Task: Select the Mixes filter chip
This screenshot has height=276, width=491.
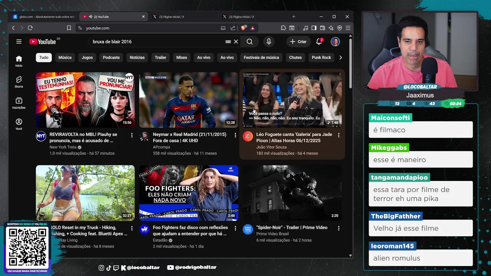Action: click(181, 58)
